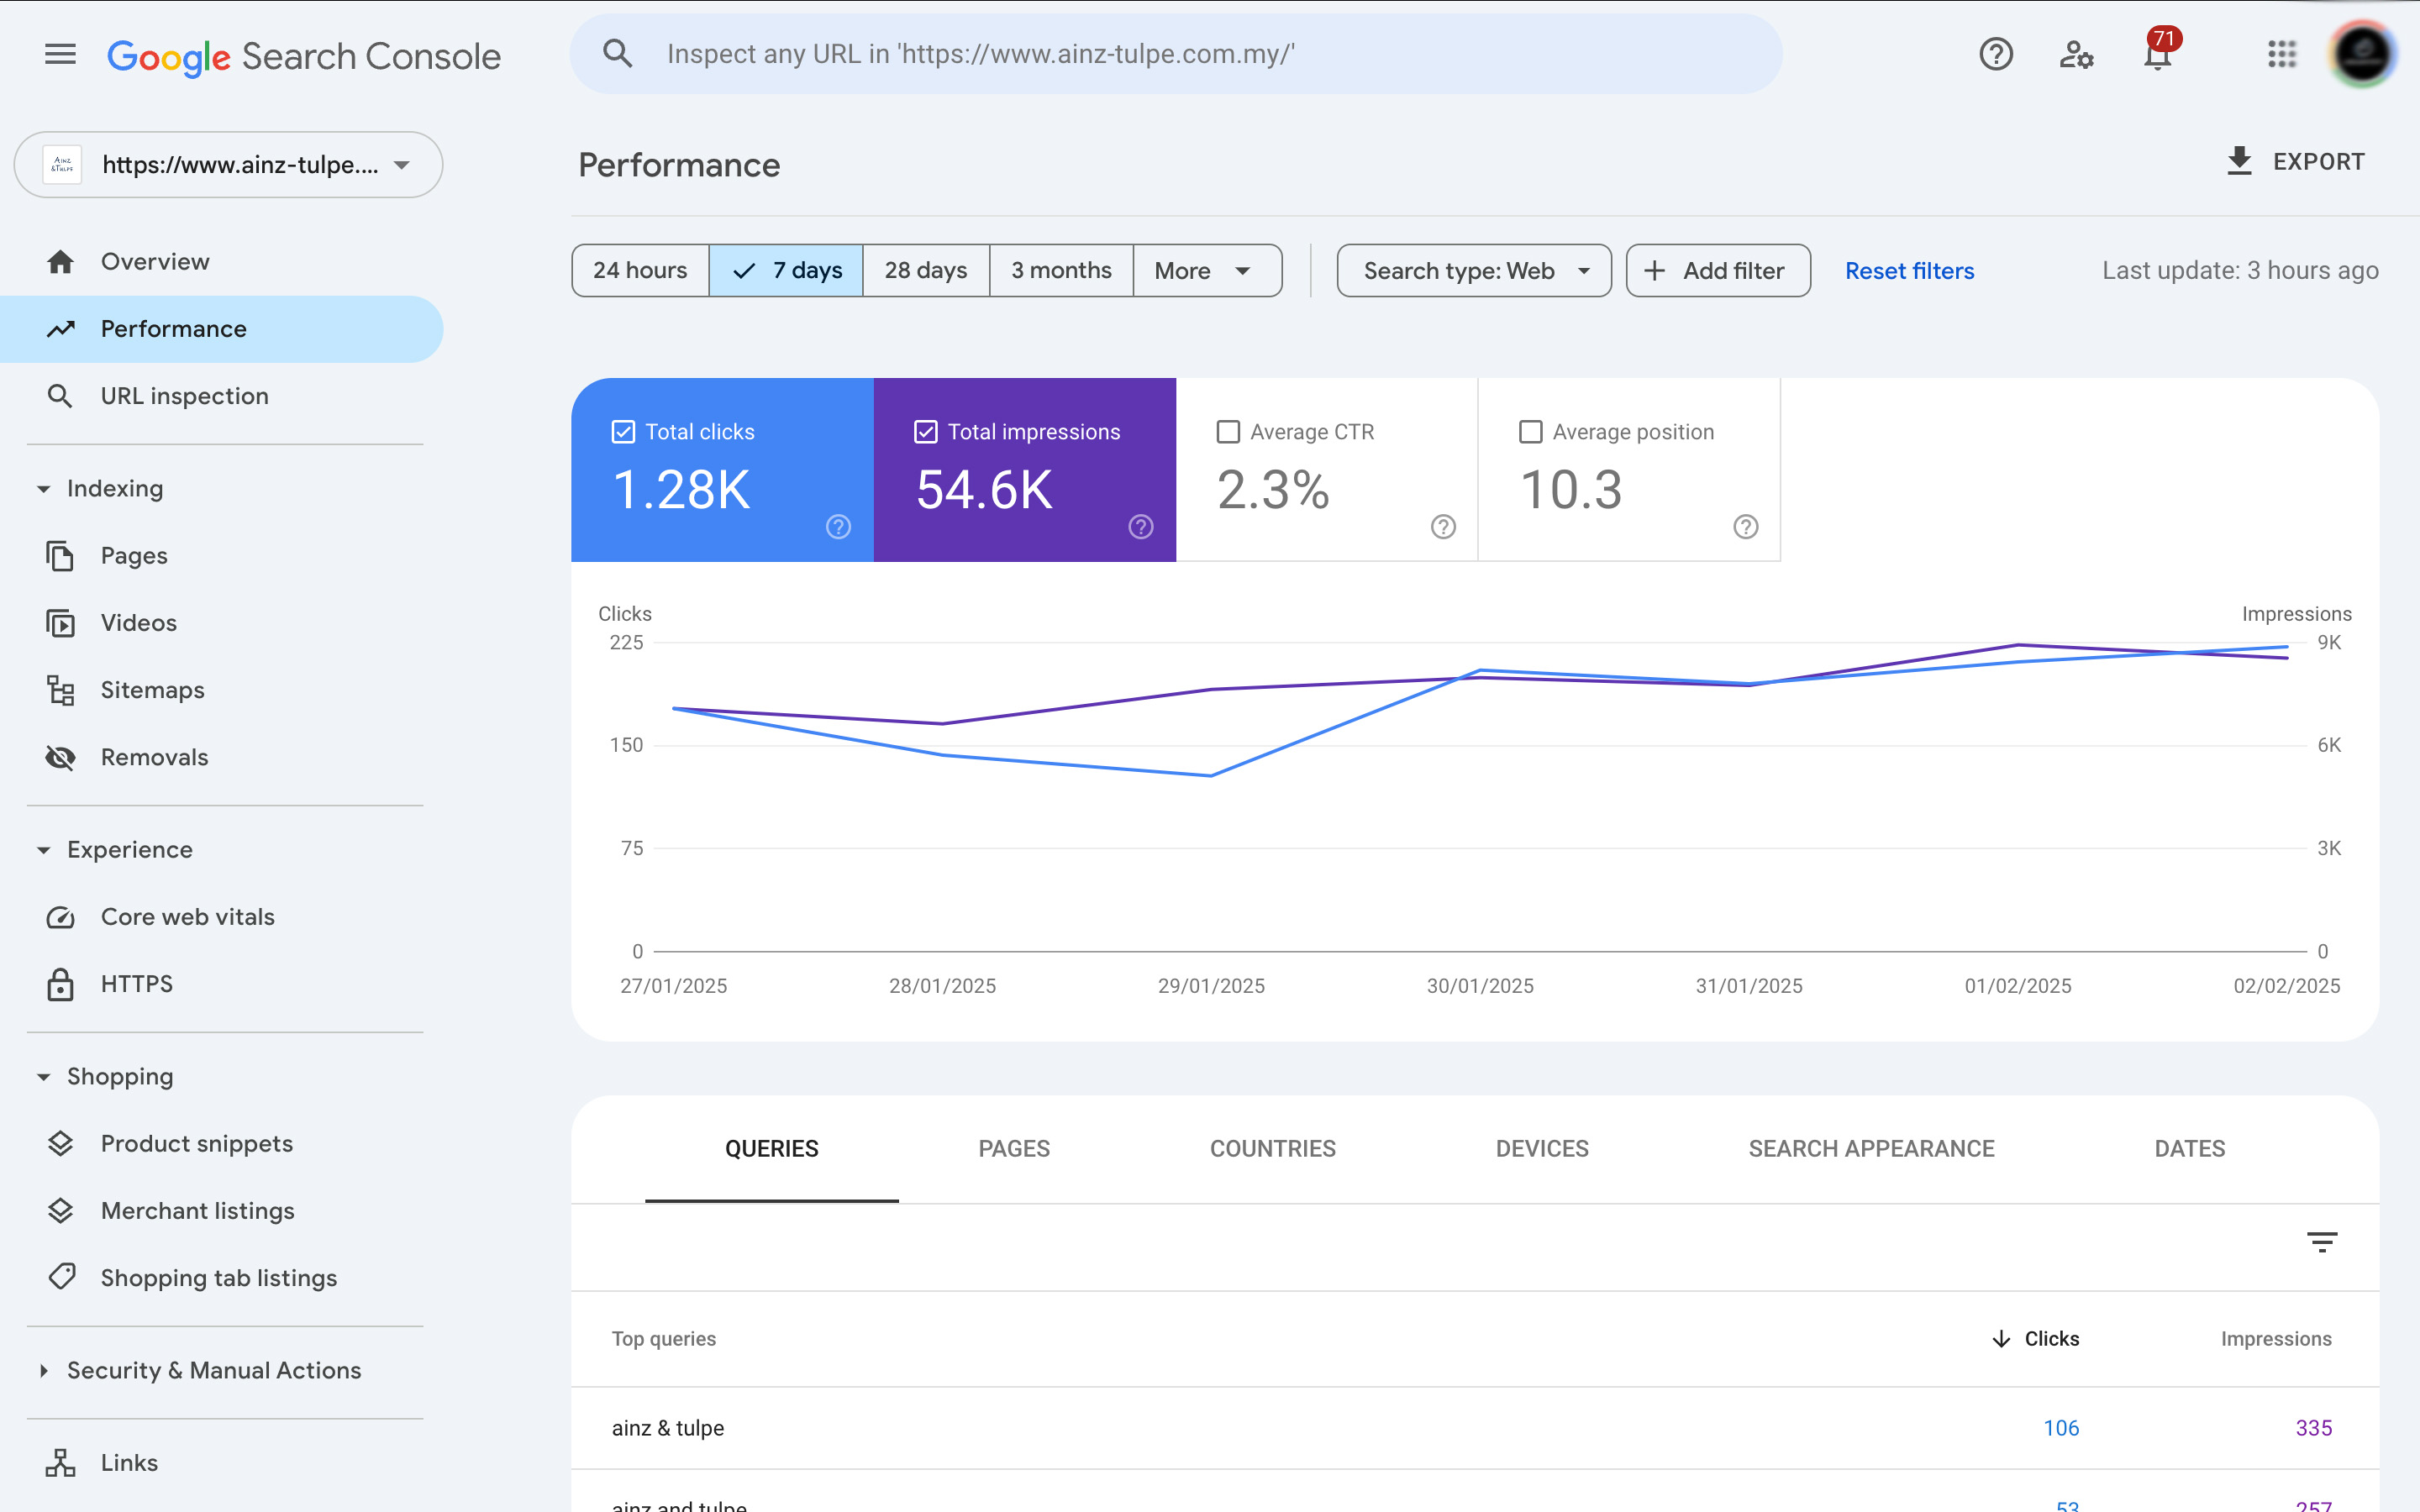Click the EXPORT button
Image resolution: width=2420 pixels, height=1512 pixels.
pos(2296,161)
